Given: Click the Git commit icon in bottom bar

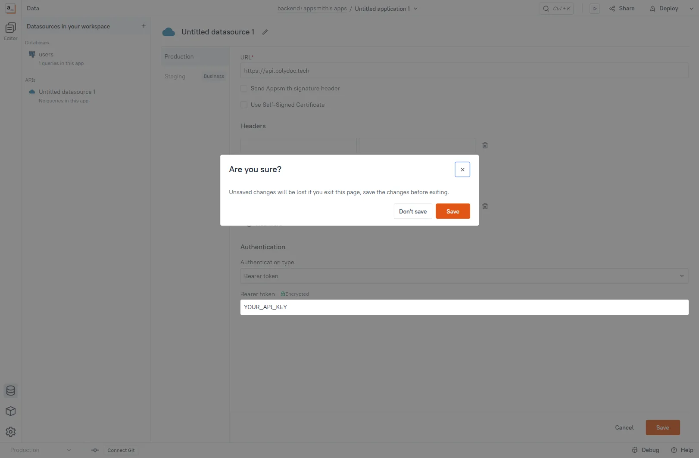Looking at the screenshot, I should pyautogui.click(x=95, y=450).
